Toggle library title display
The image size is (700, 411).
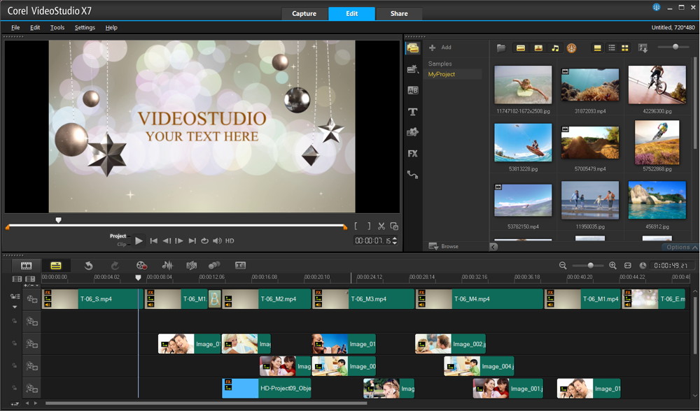click(x=597, y=48)
